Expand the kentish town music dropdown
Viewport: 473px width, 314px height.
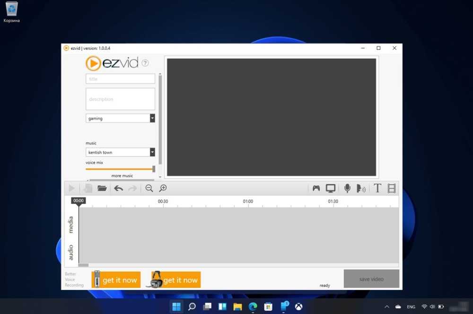152,152
